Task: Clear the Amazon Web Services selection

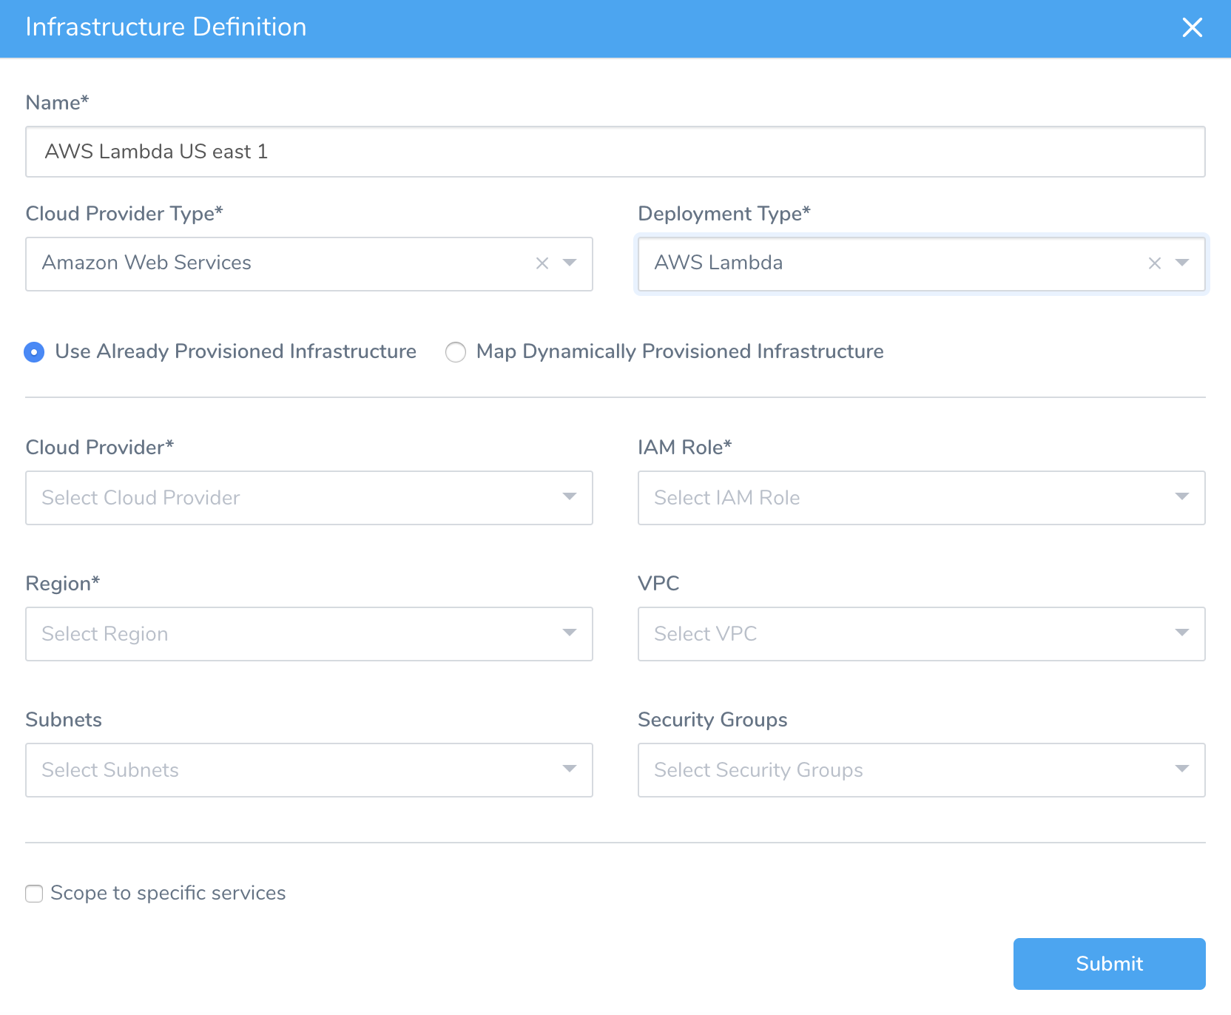Action: 542,263
